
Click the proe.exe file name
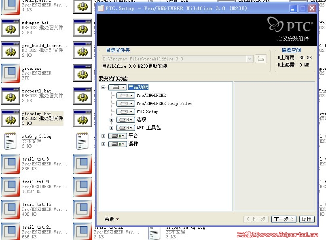[32, 69]
